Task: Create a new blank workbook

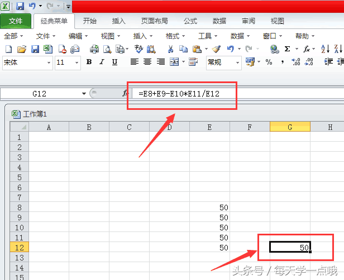Action: click(x=8, y=49)
